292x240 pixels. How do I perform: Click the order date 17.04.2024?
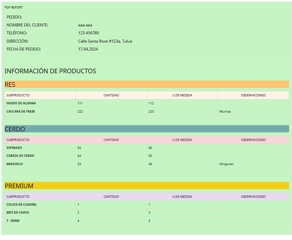coord(88,49)
